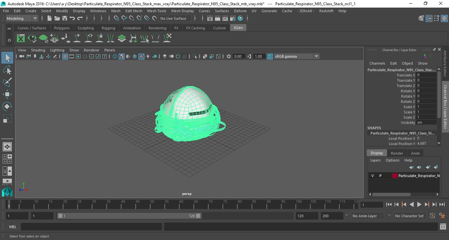Open the No Live Surface field

[x=175, y=18]
